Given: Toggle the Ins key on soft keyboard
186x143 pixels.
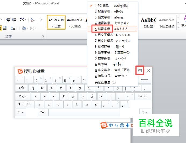Looking at the screenshot, I should point(20,112).
